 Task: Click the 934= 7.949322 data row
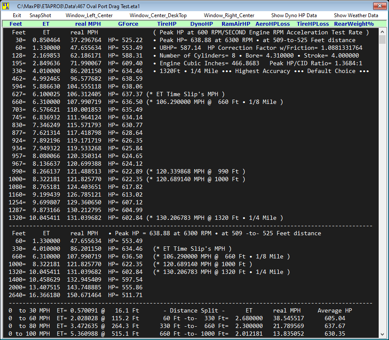point(77,148)
